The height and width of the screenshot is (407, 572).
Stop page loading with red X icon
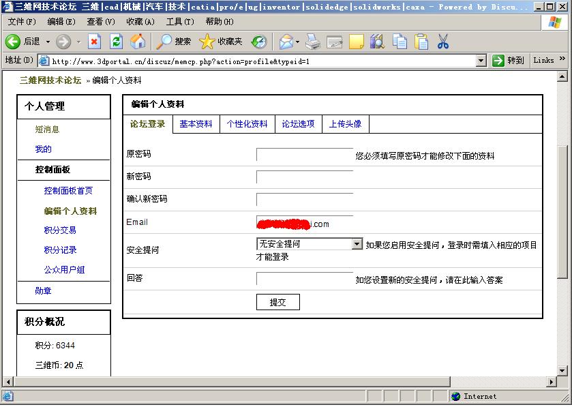(95, 42)
